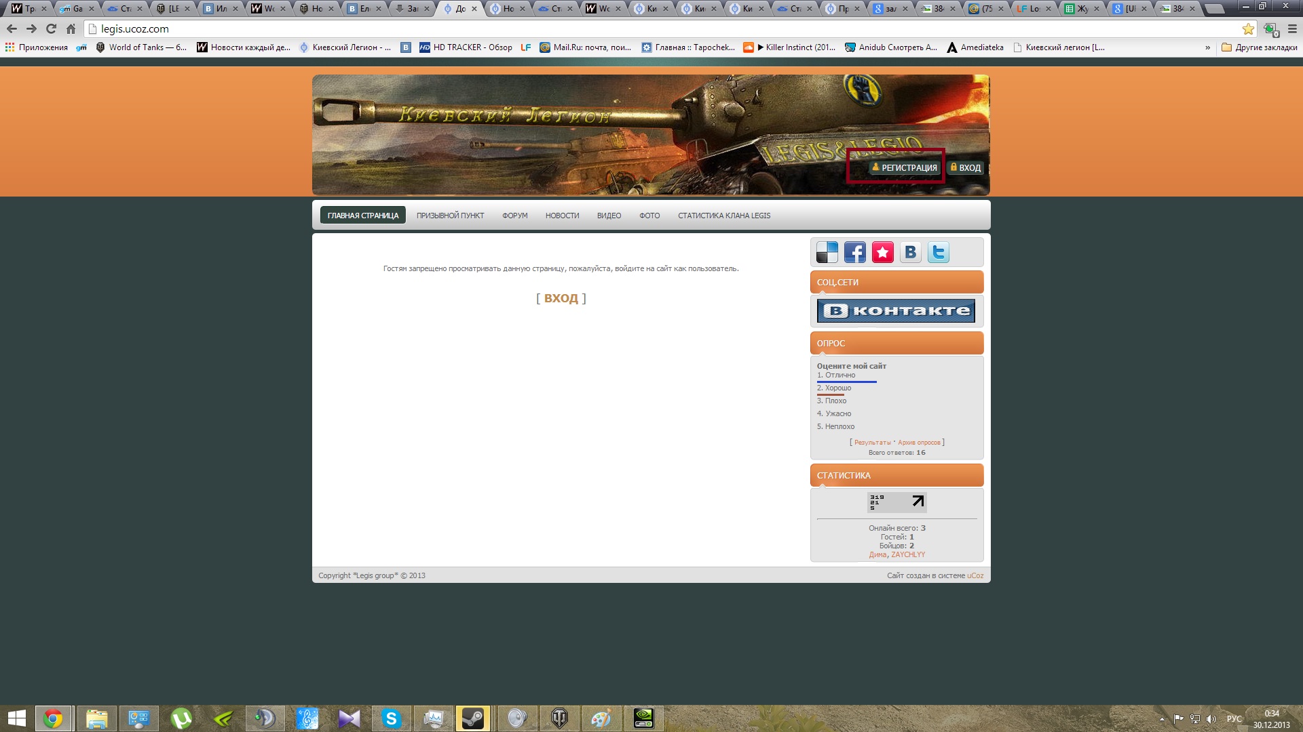1303x732 pixels.
Task: Close the active До tab
Action: coord(474,9)
